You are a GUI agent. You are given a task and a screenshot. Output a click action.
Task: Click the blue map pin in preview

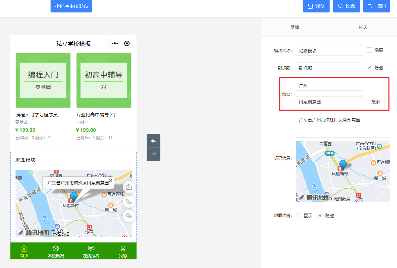[x=74, y=197]
